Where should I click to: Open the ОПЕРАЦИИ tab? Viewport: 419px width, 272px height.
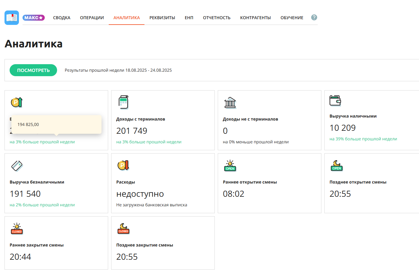pyautogui.click(x=92, y=18)
